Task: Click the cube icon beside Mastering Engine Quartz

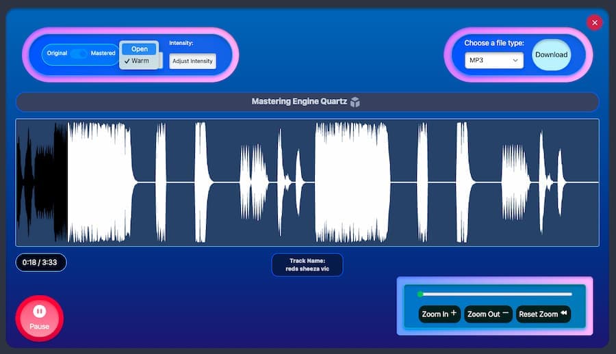Action: [355, 102]
